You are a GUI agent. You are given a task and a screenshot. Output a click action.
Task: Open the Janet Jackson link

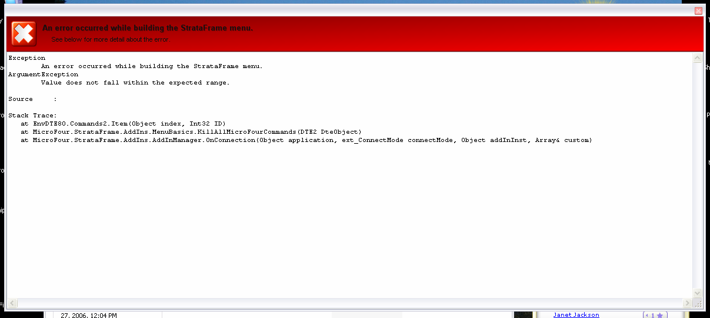[576, 314]
